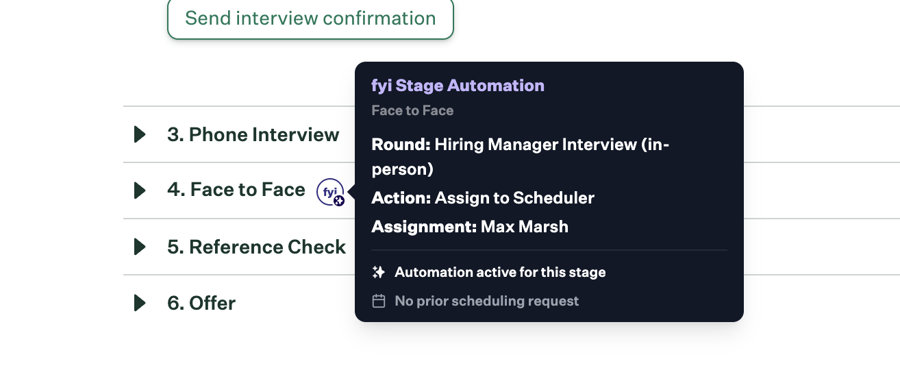
Task: Select the 6. Offer stage title
Action: pyautogui.click(x=201, y=303)
